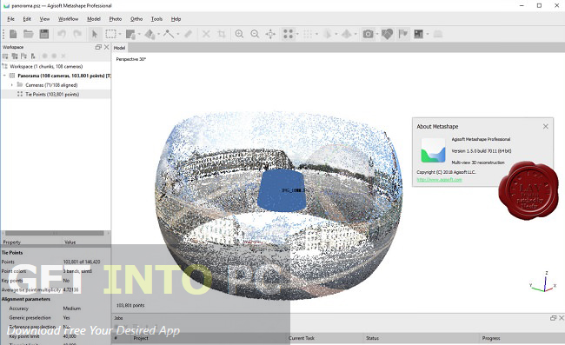Image resolution: width=565 pixels, height=345 pixels.
Task: Delete the current selection with the X icon
Action: 206,34
